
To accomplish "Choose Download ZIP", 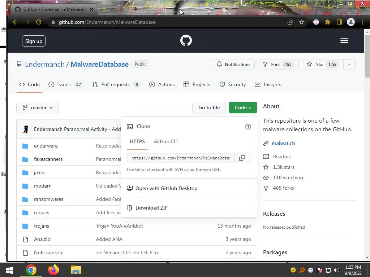I will point(147,208).
